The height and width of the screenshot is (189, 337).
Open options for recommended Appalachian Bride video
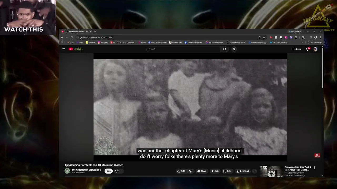click(314, 167)
